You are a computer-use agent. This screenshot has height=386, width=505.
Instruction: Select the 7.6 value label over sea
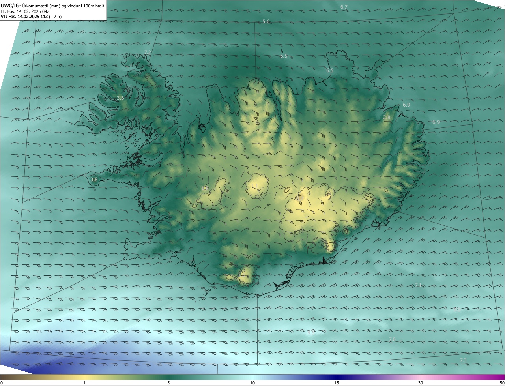(x=392, y=339)
